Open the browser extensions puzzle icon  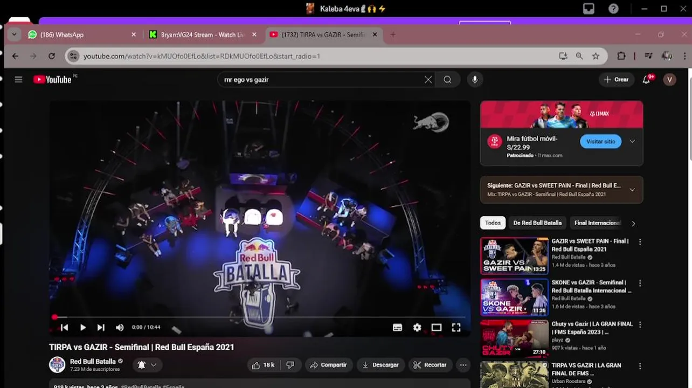(621, 56)
